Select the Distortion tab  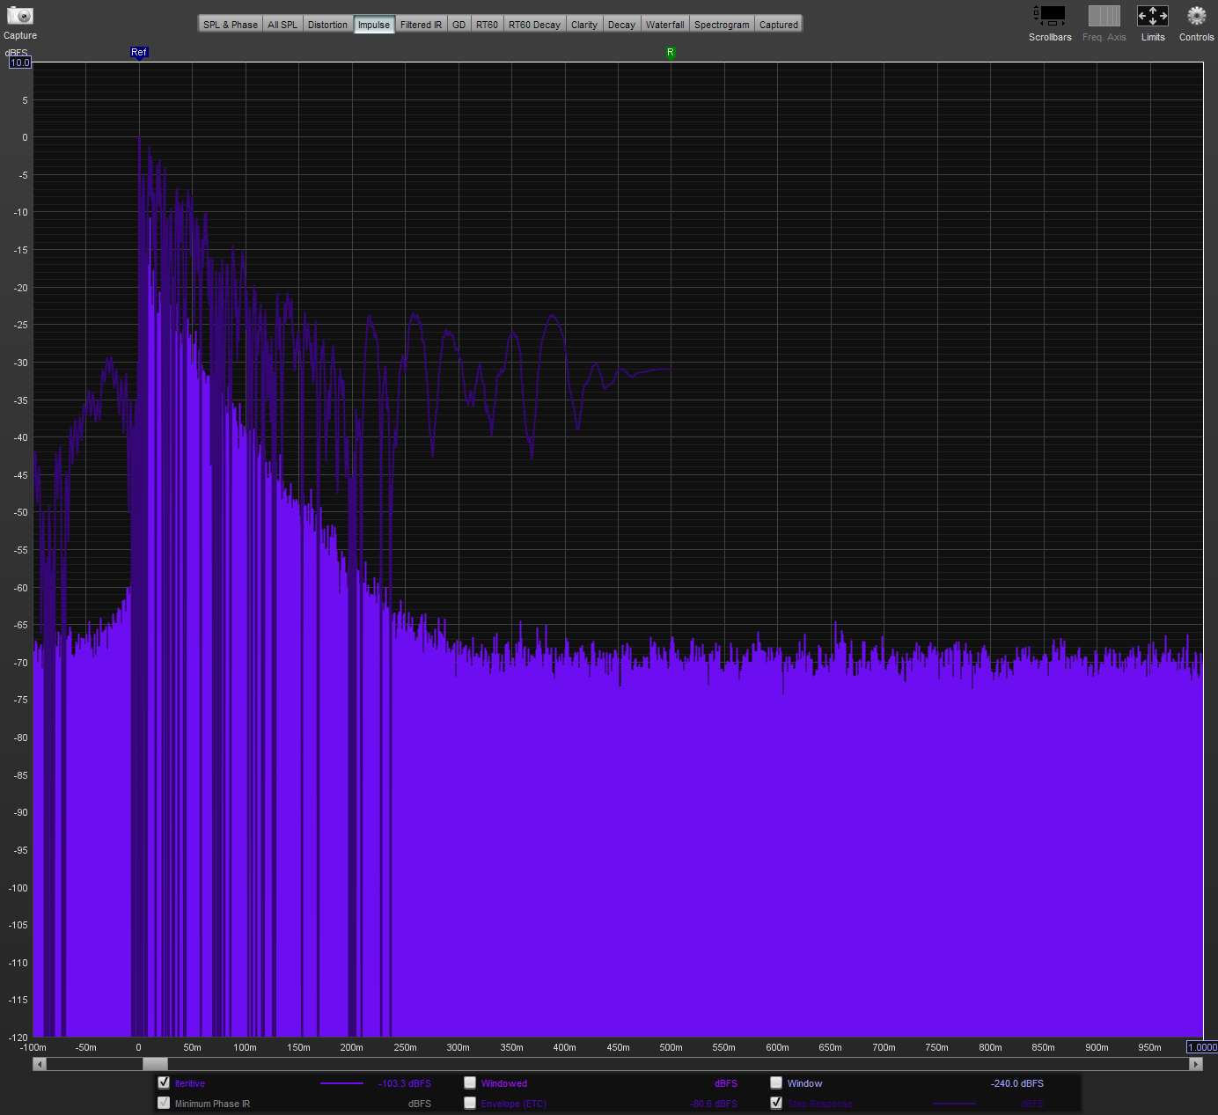[327, 25]
